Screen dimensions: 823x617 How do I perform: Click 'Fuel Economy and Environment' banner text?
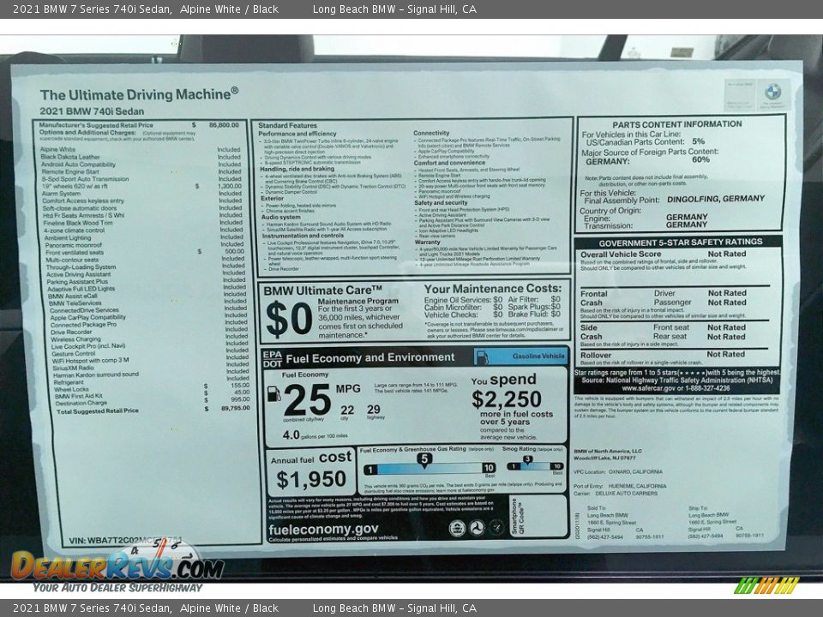370,358
